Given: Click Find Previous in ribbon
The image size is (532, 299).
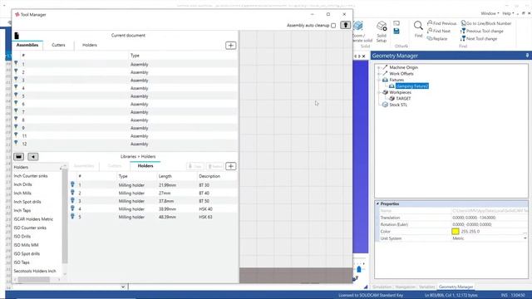Looking at the screenshot, I should pyautogui.click(x=441, y=23).
